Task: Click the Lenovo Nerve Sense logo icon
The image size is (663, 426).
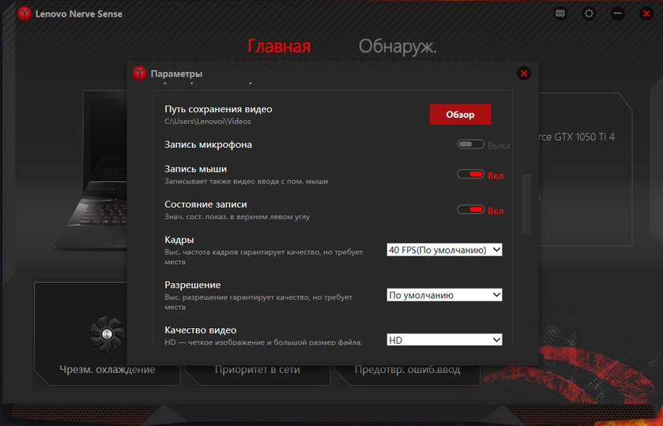Action: [x=24, y=13]
